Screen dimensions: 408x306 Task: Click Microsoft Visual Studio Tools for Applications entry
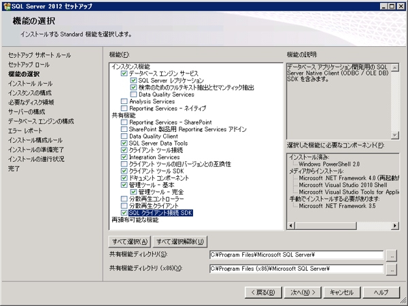pos(349,192)
